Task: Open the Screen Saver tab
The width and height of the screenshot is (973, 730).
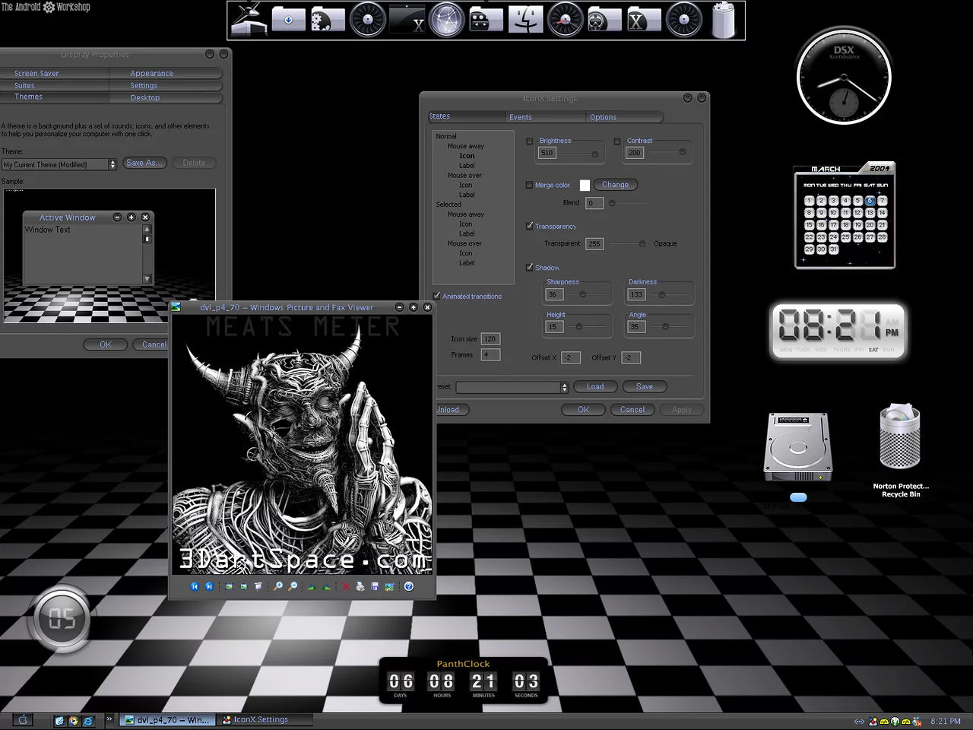Action: [x=36, y=74]
